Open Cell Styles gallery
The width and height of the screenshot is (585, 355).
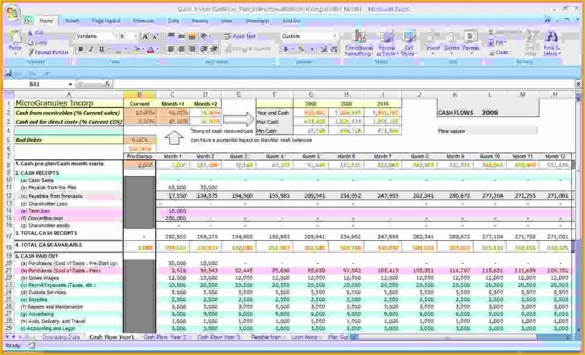(x=407, y=43)
